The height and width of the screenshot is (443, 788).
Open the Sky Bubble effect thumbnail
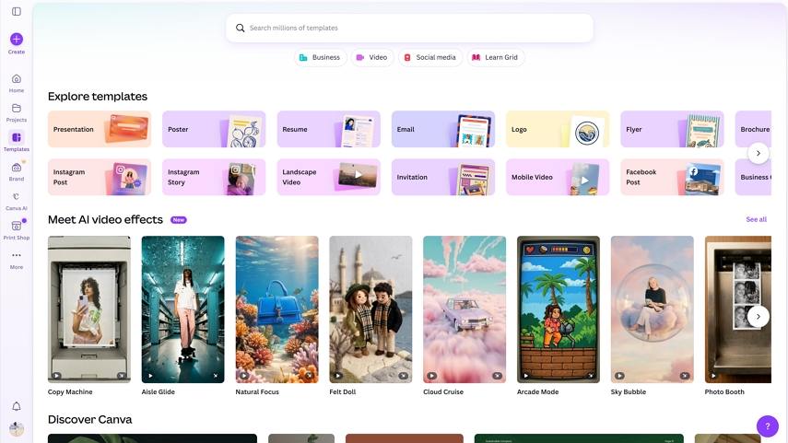pyautogui.click(x=653, y=309)
